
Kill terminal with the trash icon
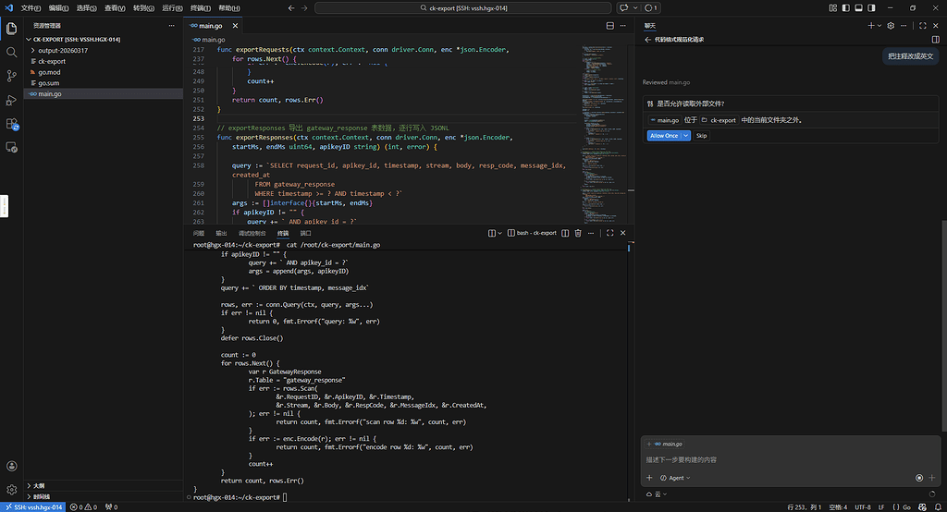tap(578, 233)
